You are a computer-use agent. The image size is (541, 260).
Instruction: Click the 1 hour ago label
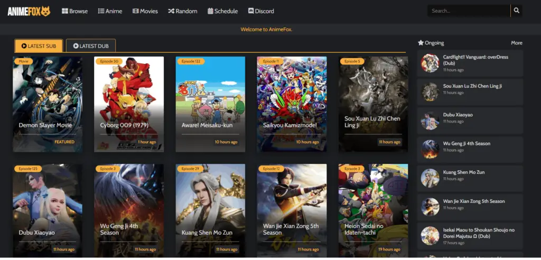pyautogui.click(x=147, y=142)
